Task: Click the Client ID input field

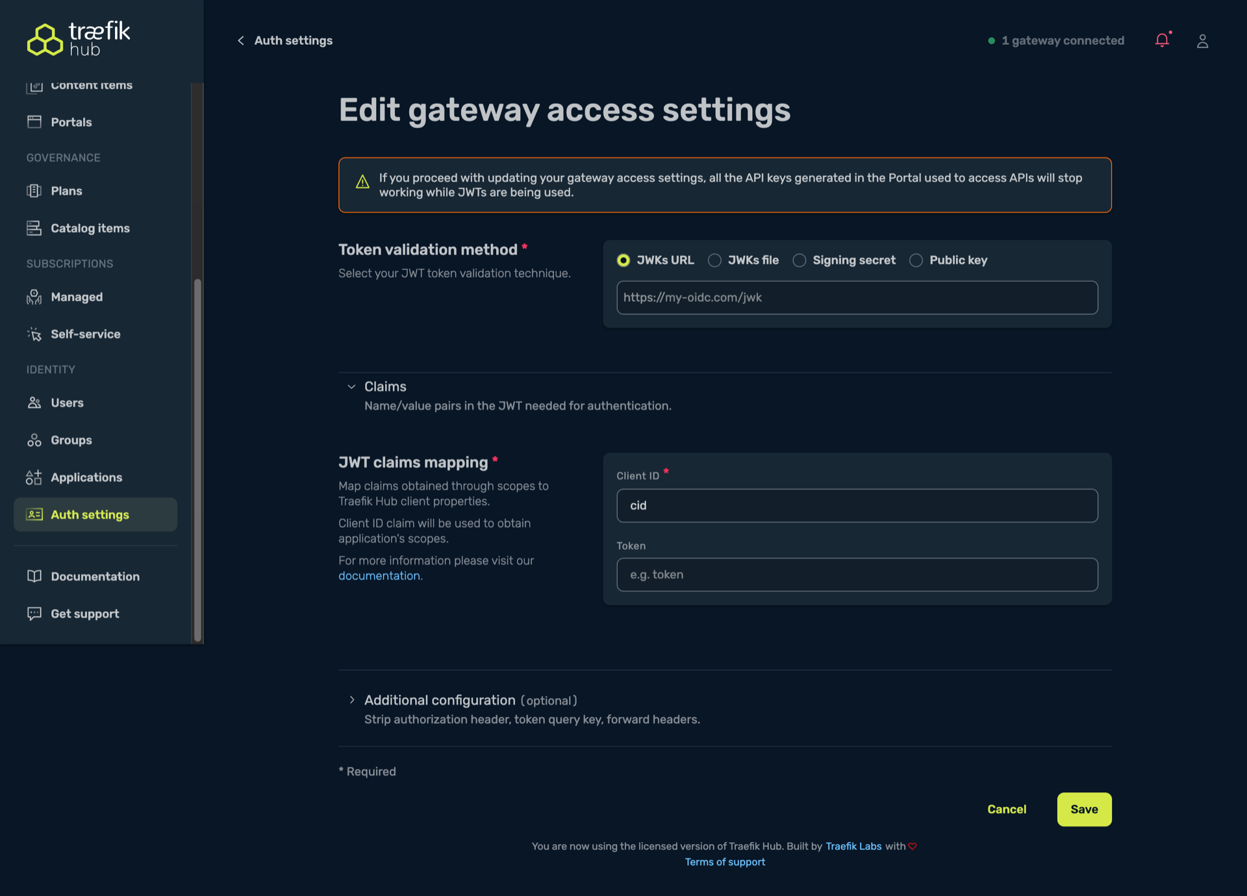Action: tap(857, 505)
